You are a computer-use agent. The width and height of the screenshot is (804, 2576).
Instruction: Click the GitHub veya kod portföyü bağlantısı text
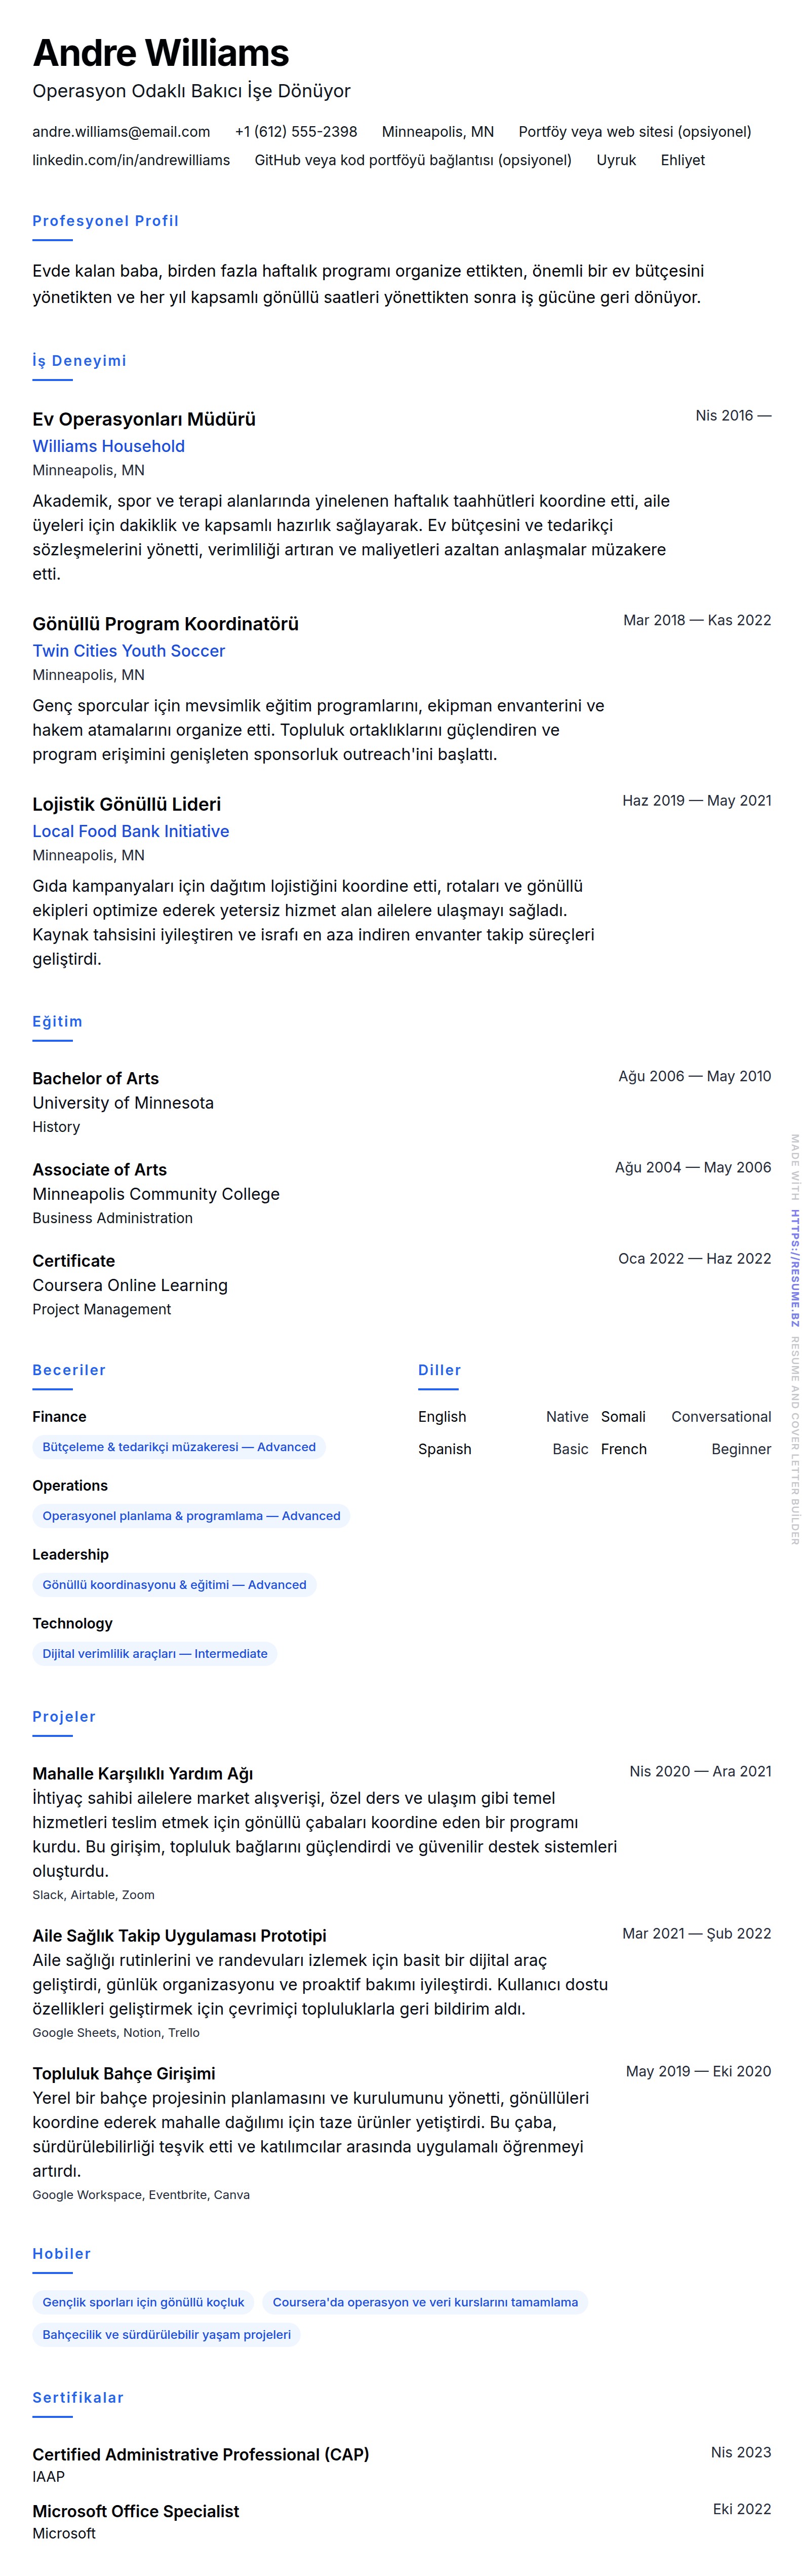coord(413,160)
